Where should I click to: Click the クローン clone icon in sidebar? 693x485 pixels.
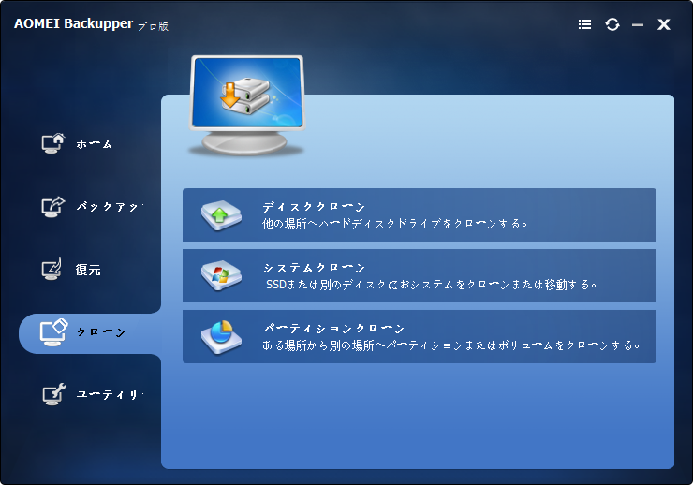[x=54, y=332]
